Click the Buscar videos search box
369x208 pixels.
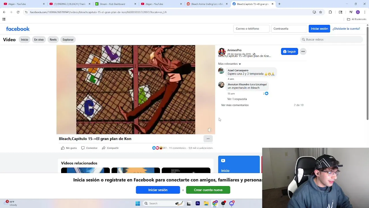coord(331,40)
